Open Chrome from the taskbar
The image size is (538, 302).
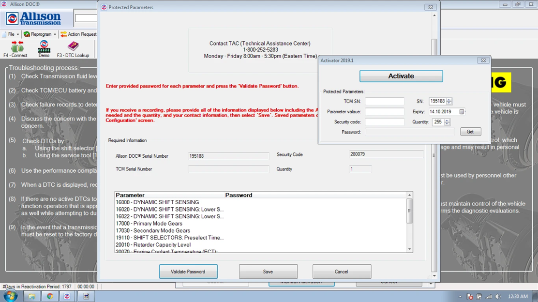50,296
